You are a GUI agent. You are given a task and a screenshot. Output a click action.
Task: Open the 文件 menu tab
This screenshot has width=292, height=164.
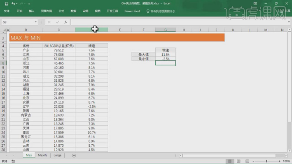pyautogui.click(x=7, y=11)
